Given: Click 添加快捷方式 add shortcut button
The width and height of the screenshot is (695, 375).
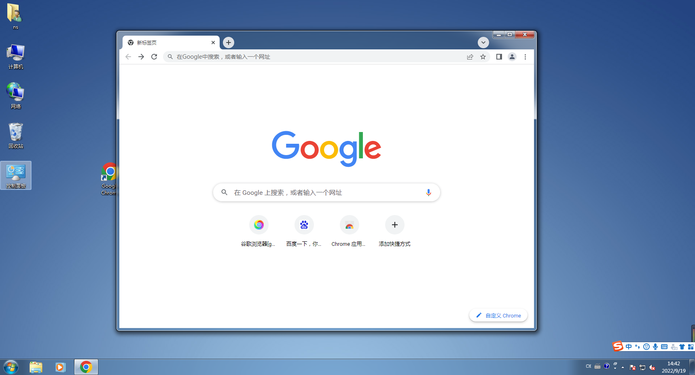Looking at the screenshot, I should 395,231.
